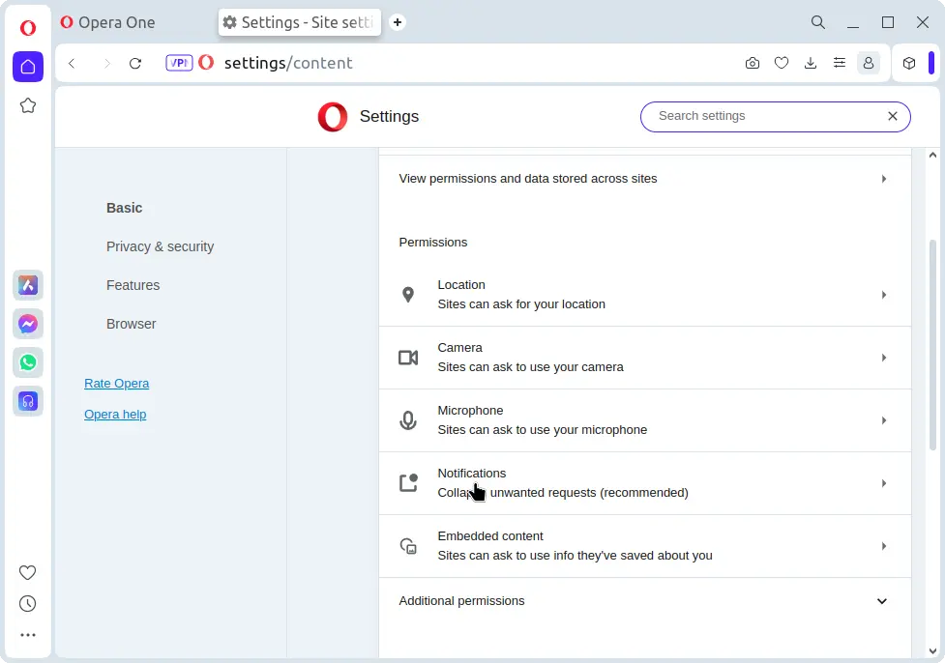Open bookmarks star icon in sidebar
945x663 pixels.
point(28,106)
